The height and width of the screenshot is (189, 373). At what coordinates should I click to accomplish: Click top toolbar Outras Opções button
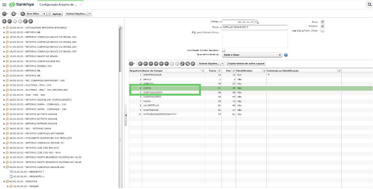(x=76, y=14)
